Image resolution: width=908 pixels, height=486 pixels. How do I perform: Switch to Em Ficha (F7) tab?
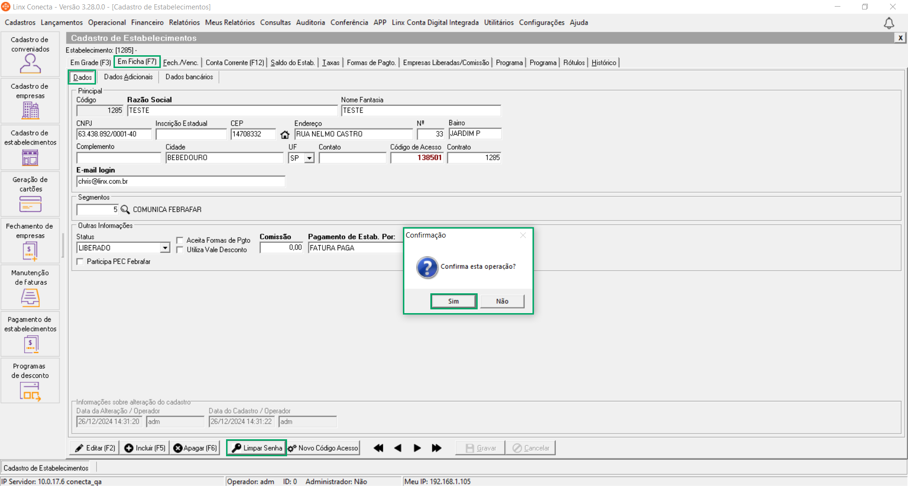137,62
